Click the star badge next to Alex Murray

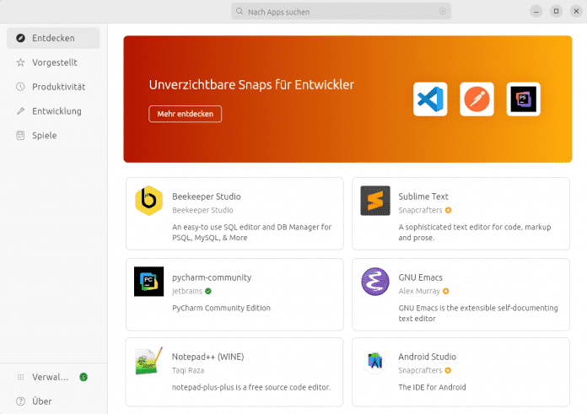(x=446, y=291)
